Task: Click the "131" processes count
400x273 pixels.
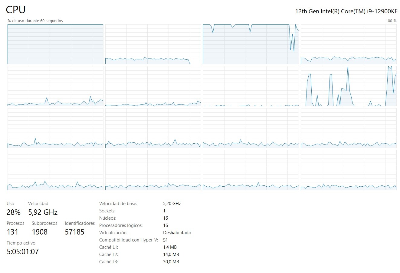Action: (x=12, y=232)
